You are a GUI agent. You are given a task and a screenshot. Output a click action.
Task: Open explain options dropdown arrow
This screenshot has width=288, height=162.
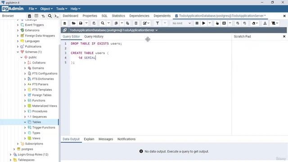click(230, 23)
